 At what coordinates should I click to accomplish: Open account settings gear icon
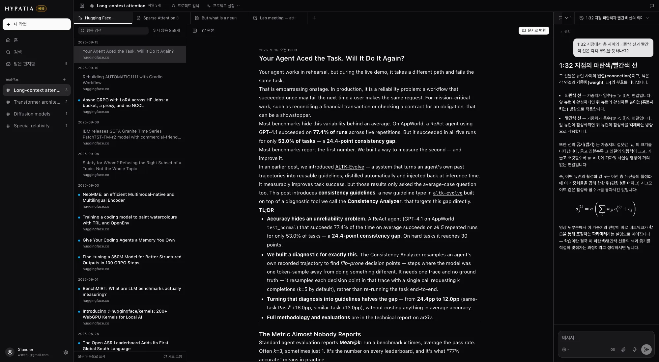point(66,352)
